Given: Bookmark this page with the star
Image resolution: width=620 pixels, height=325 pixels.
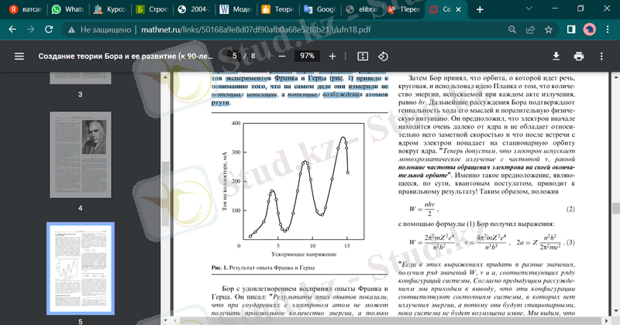Looking at the screenshot, I should click(549, 29).
